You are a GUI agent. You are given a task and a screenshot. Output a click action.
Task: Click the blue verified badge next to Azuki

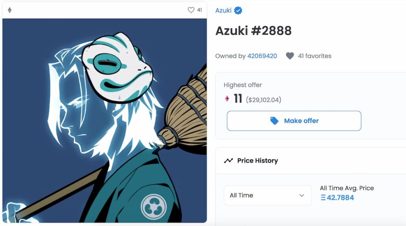coord(238,10)
